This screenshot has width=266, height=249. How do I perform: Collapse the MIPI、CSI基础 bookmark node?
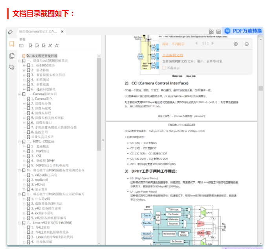coord(20,142)
